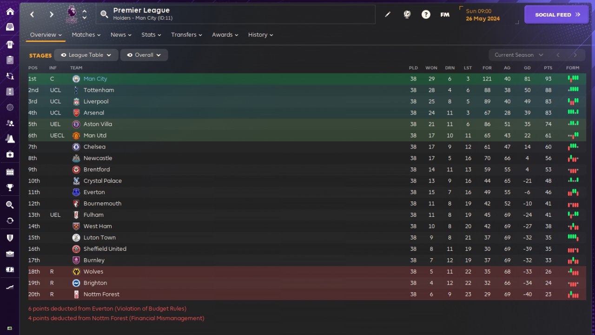This screenshot has height=335, width=595.
Task: Switch to the Matches tab
Action: click(x=86, y=35)
